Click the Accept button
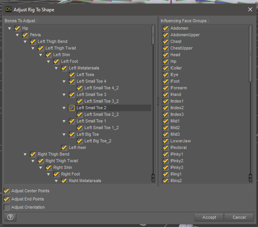The width and height of the screenshot is (258, 227). 209,217
